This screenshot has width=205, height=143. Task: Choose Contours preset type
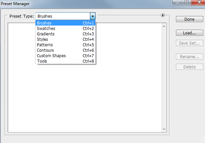(x=65, y=50)
